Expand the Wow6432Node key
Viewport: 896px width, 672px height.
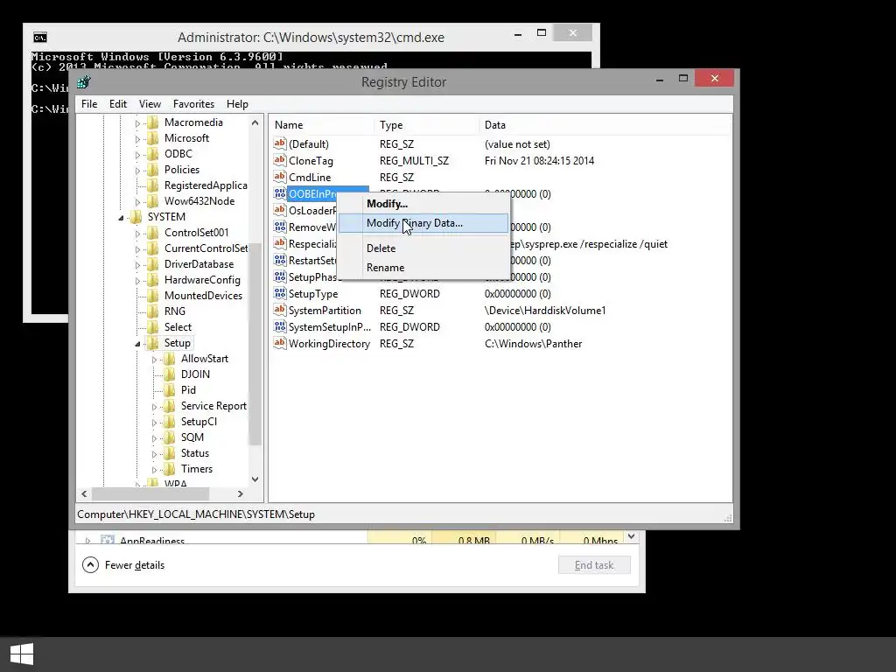coord(137,202)
